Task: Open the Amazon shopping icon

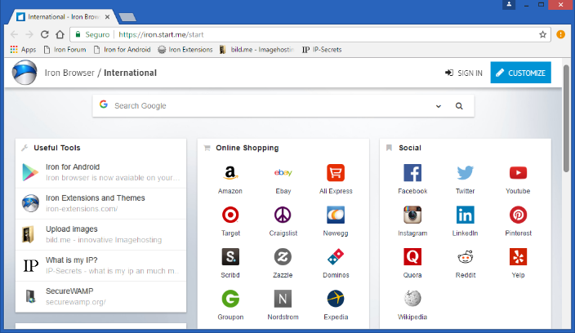Action: click(230, 172)
